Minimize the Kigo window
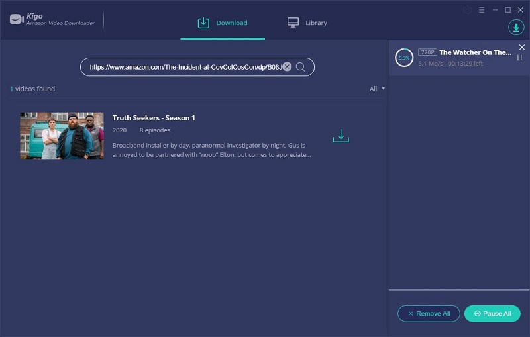This screenshot has width=530, height=337. [x=495, y=10]
